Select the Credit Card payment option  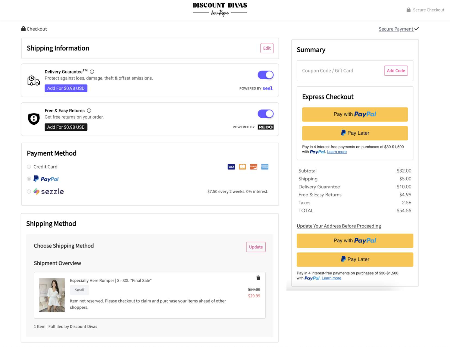(29, 167)
